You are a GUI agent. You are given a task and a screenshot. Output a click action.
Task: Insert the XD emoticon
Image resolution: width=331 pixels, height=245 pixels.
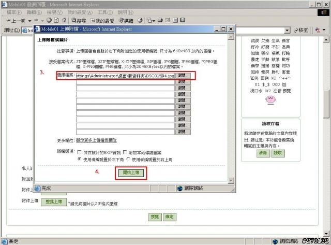coord(274,78)
